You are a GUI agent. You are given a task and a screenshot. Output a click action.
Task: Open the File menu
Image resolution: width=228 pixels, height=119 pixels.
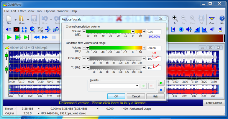(6, 11)
